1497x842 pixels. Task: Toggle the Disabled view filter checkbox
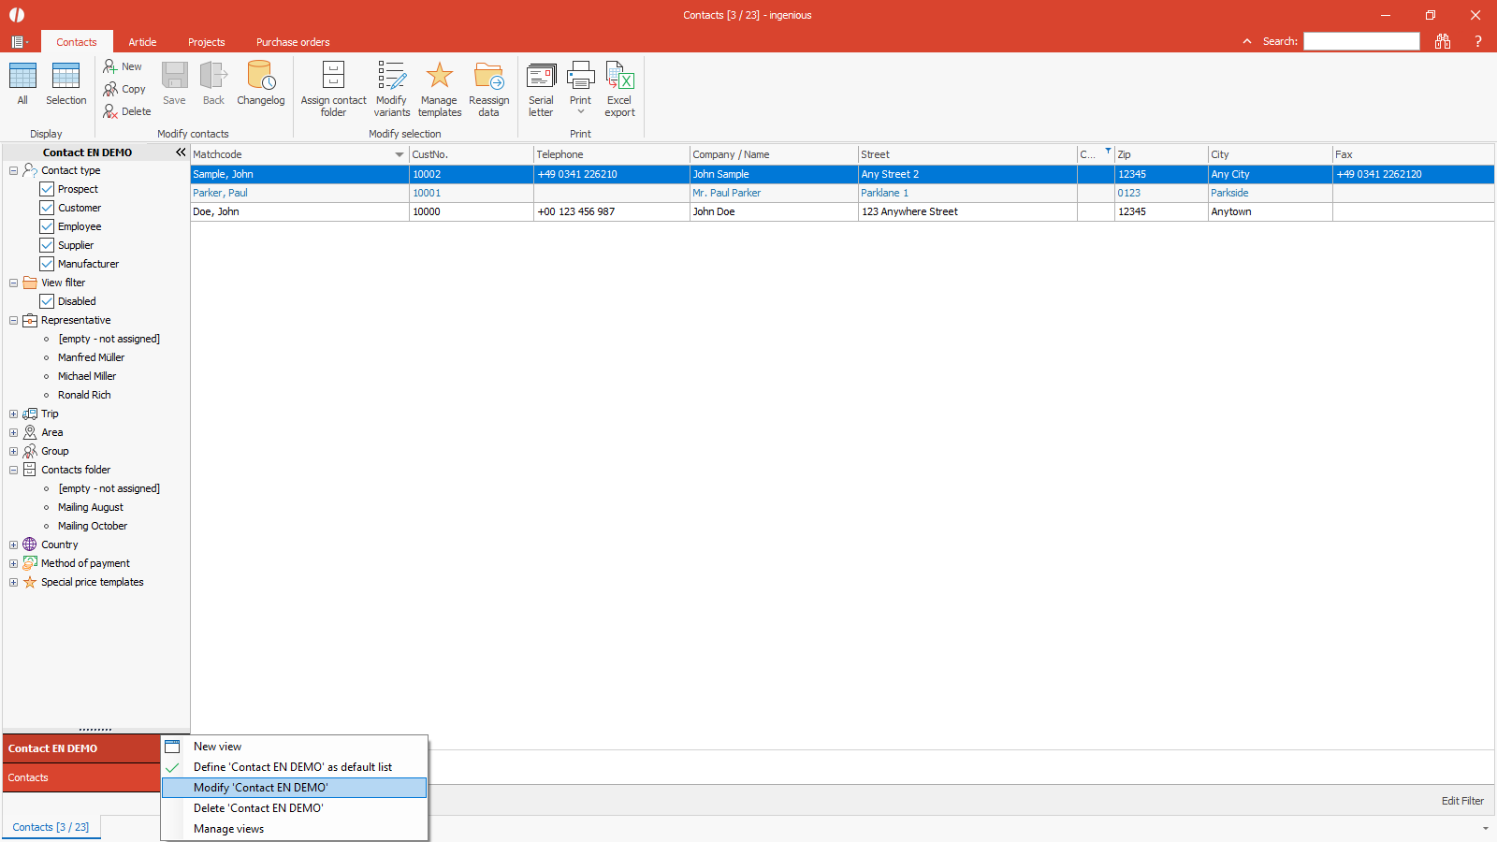[x=47, y=301]
